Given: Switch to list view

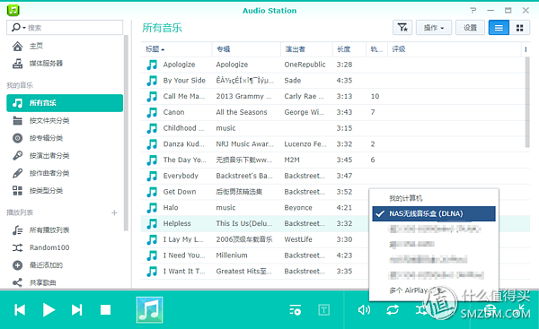Looking at the screenshot, I should (x=499, y=28).
